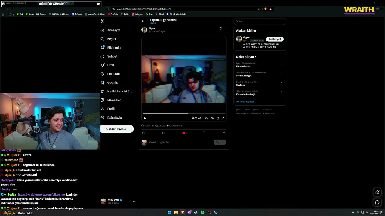Open the Premium page
Screen dimensions: 385x216
point(110,74)
